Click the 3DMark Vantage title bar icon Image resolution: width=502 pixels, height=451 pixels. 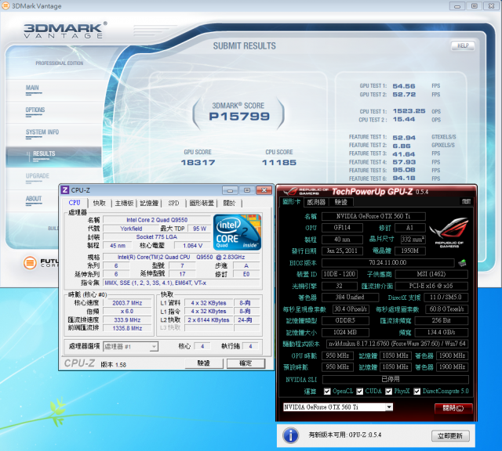click(x=5, y=6)
